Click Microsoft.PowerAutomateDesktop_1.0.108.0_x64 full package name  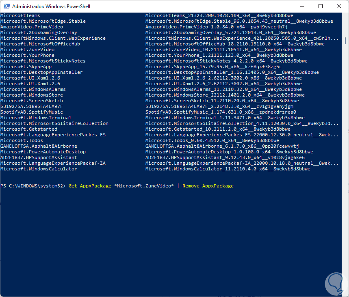229,152
